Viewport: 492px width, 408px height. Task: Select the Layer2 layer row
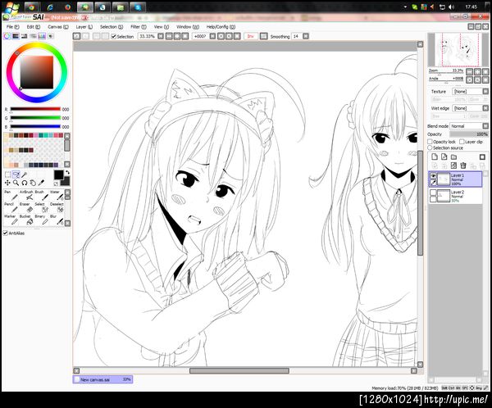click(455, 196)
